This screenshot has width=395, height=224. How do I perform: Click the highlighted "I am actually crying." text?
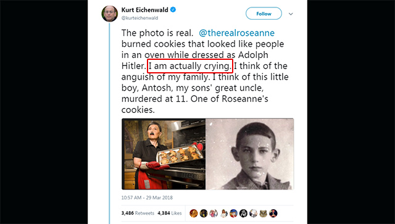pyautogui.click(x=190, y=66)
